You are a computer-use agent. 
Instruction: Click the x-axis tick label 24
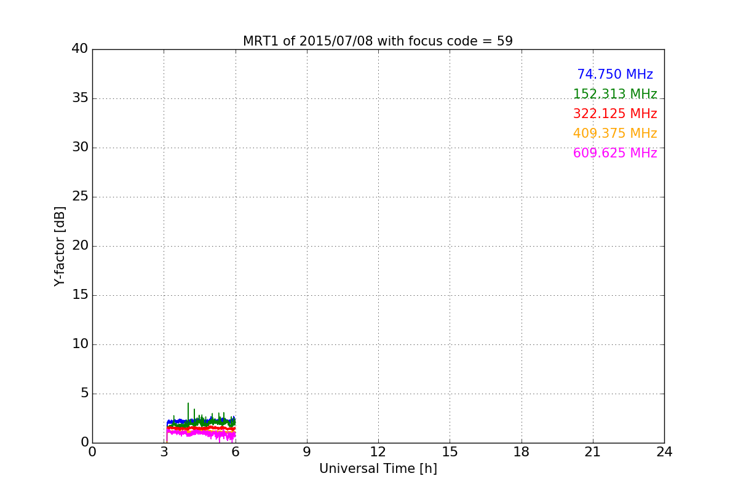(664, 452)
